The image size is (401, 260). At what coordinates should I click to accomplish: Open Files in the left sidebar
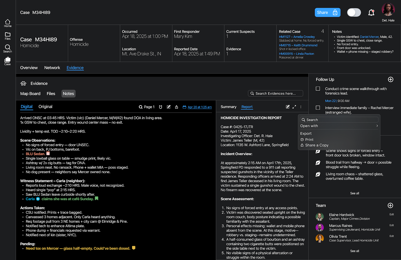tap(8, 36)
